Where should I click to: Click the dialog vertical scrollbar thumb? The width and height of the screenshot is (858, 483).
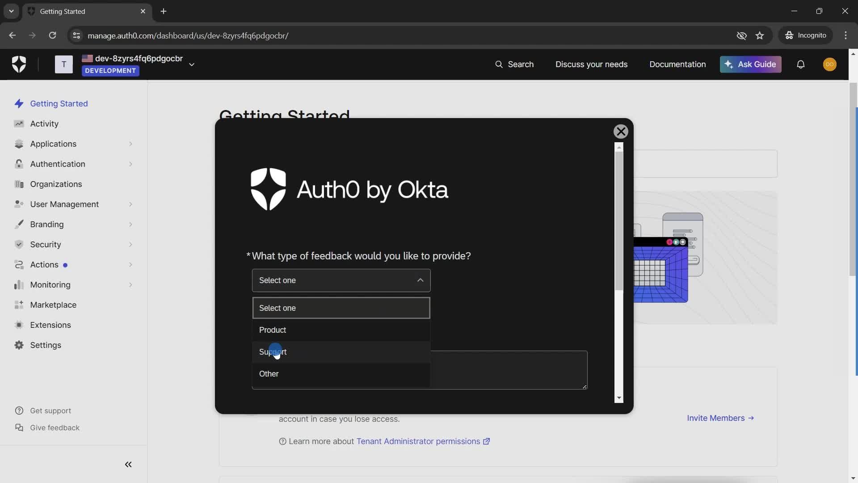[x=619, y=221]
